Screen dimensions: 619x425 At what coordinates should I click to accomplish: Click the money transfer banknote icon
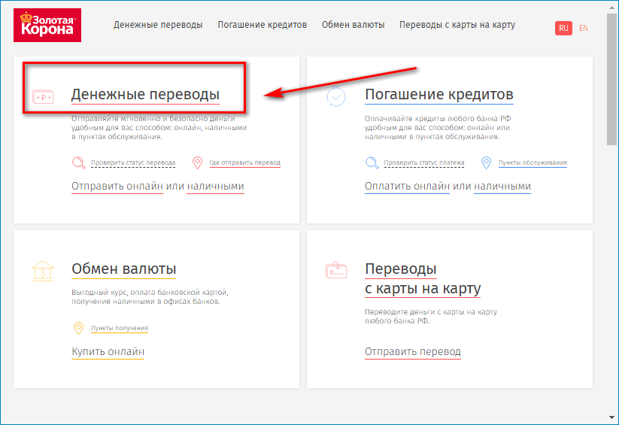point(43,97)
